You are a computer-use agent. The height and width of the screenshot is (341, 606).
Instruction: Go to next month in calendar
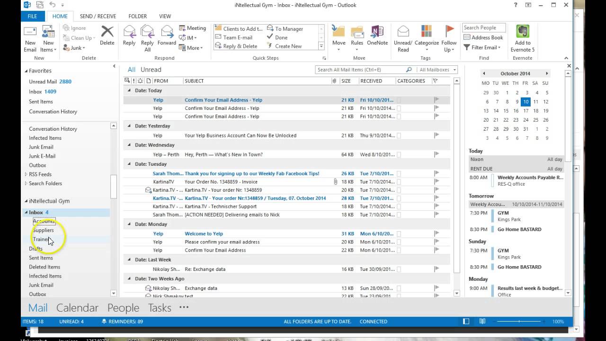tap(547, 73)
